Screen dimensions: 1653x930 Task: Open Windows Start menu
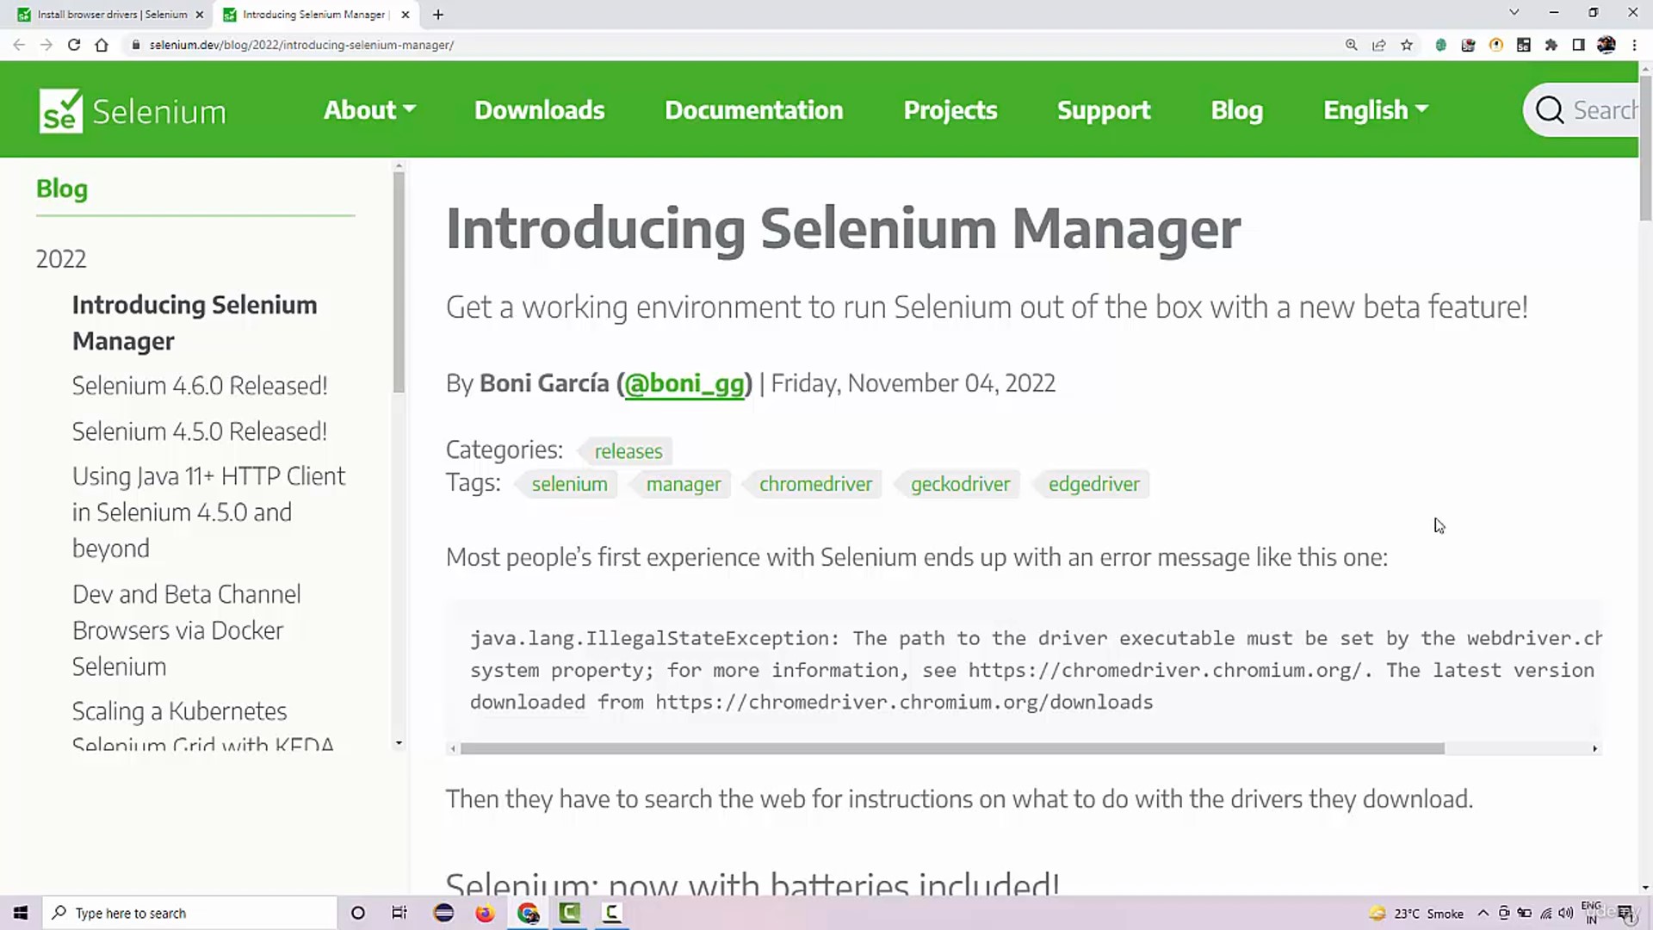21,913
